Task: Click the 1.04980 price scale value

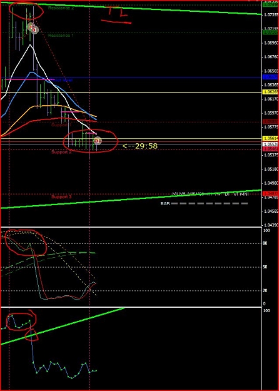Action: click(271, 183)
